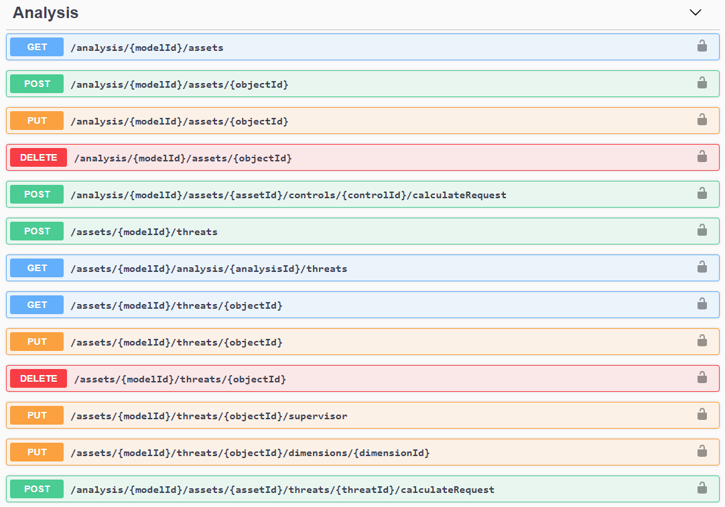725x507 pixels.
Task: Open PUT dimensions/{dimensionId} endpoint path
Action: tap(250, 453)
